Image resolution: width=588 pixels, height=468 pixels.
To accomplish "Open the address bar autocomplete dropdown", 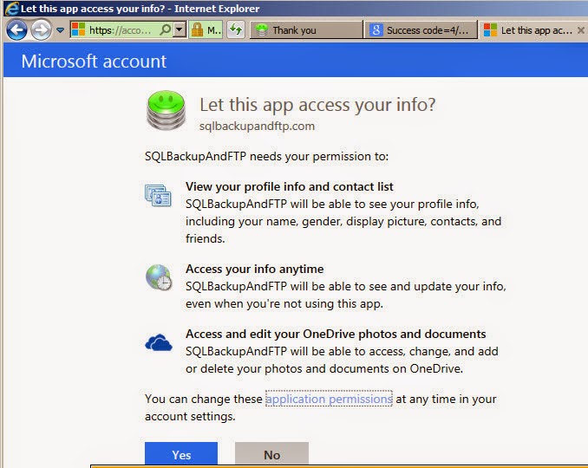I will [x=180, y=29].
